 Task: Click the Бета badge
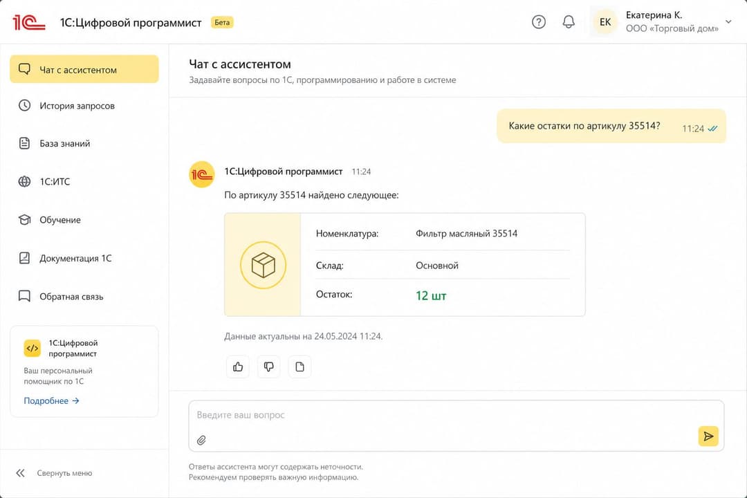tap(222, 22)
